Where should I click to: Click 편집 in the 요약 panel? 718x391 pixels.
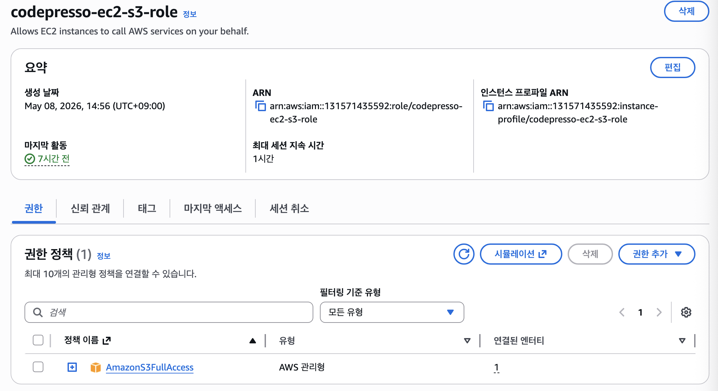673,67
